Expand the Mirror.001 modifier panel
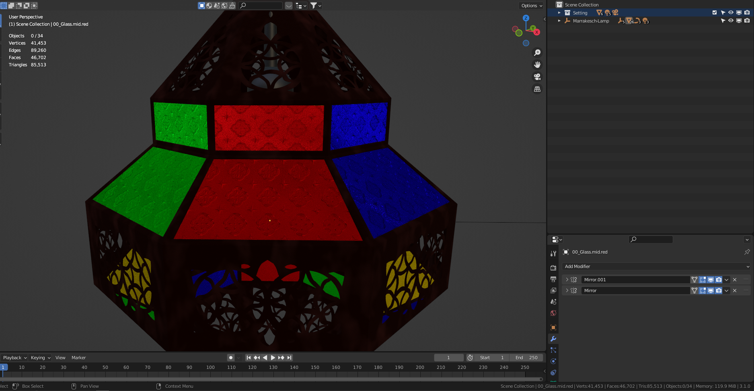Screen dimensions: 754x391 (567, 280)
